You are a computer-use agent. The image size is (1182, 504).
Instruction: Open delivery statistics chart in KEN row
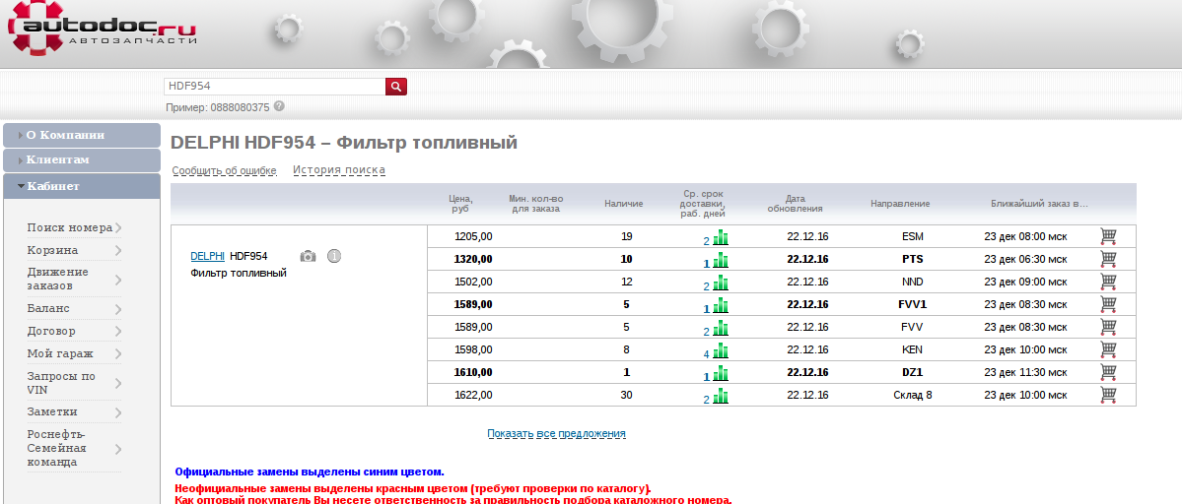click(721, 350)
